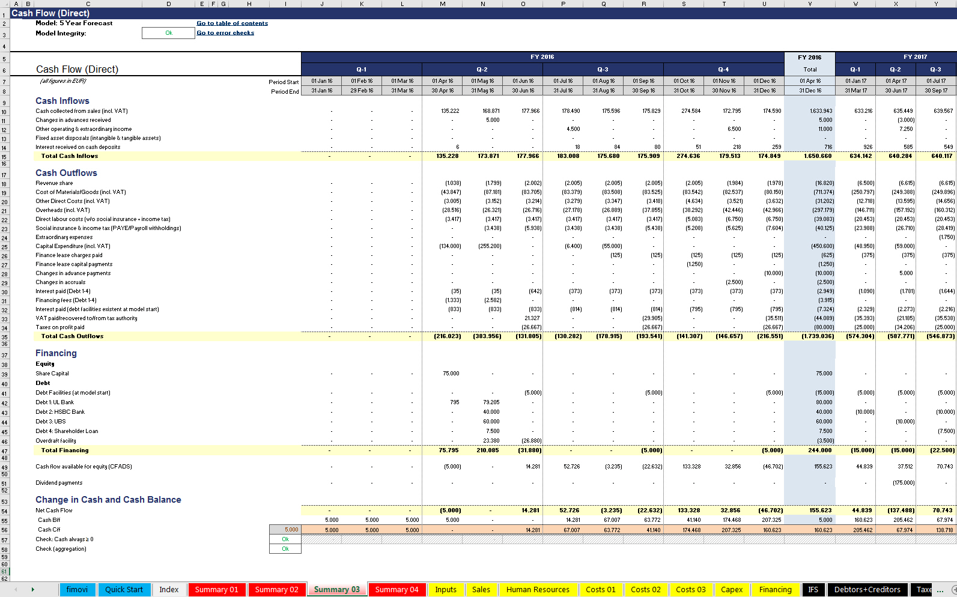This screenshot has height=597, width=957.
Task: Switch to the Human Resources sheet tab
Action: point(538,590)
